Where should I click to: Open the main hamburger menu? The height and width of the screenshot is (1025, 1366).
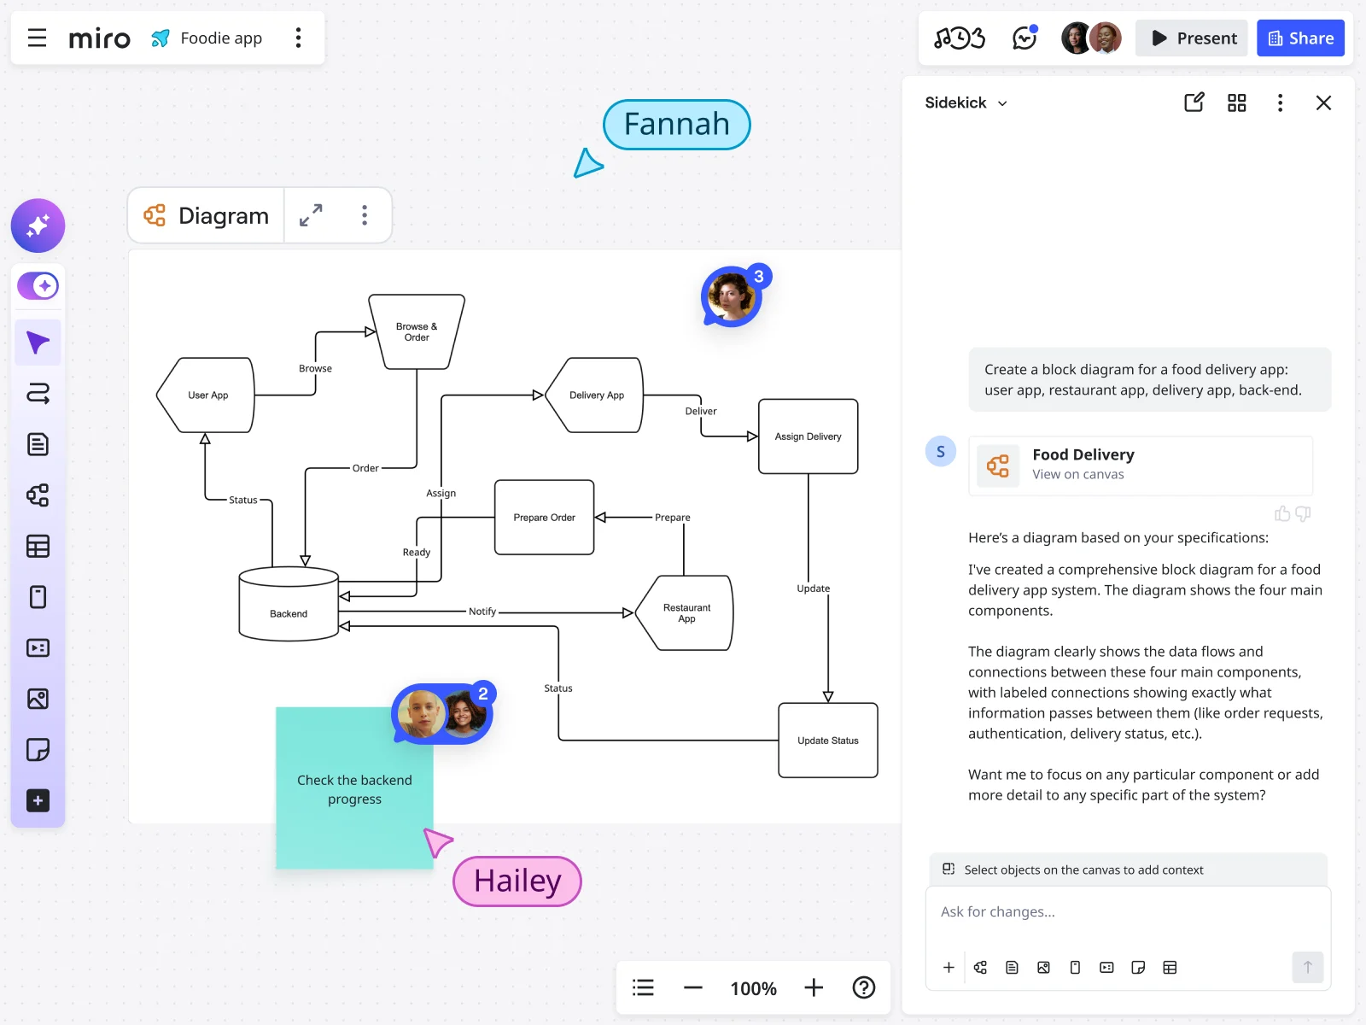click(x=37, y=38)
